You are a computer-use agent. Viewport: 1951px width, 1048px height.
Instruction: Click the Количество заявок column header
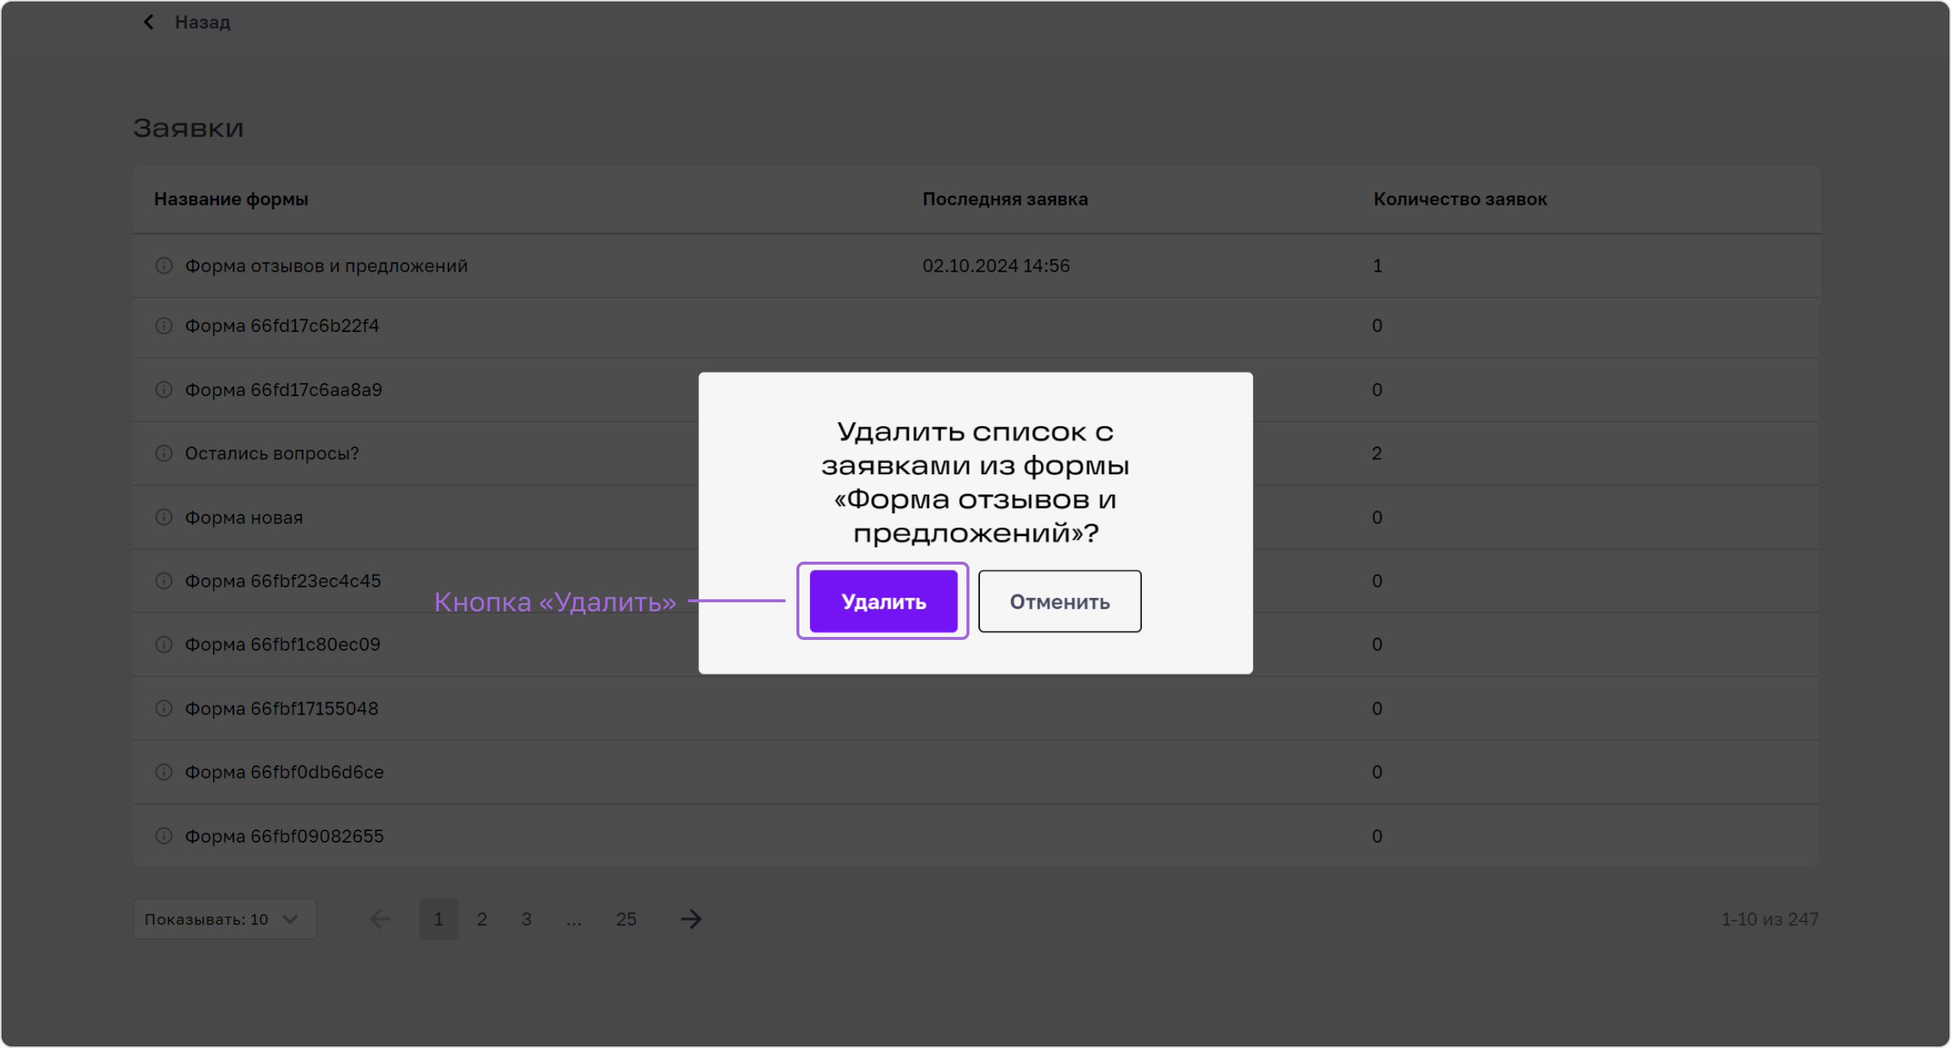[1460, 200]
